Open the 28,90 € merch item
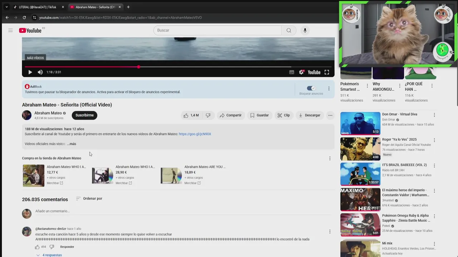 123,175
